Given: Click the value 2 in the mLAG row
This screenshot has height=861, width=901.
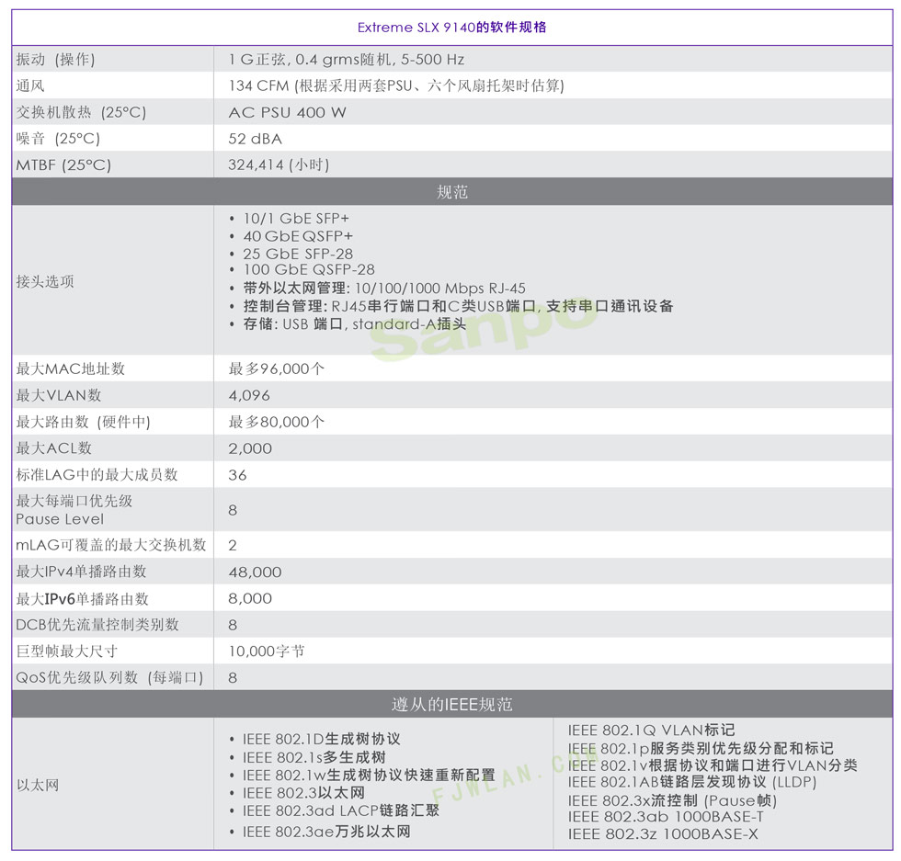Looking at the screenshot, I should point(233,545).
